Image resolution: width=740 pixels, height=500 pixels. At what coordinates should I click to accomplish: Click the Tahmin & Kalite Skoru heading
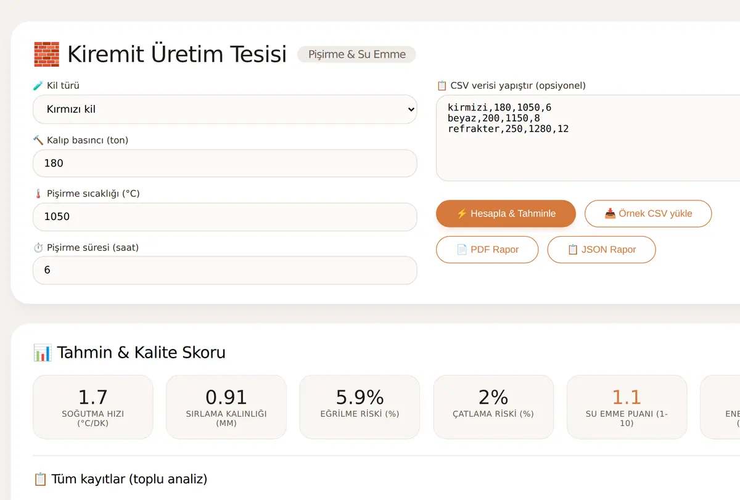[x=141, y=353]
